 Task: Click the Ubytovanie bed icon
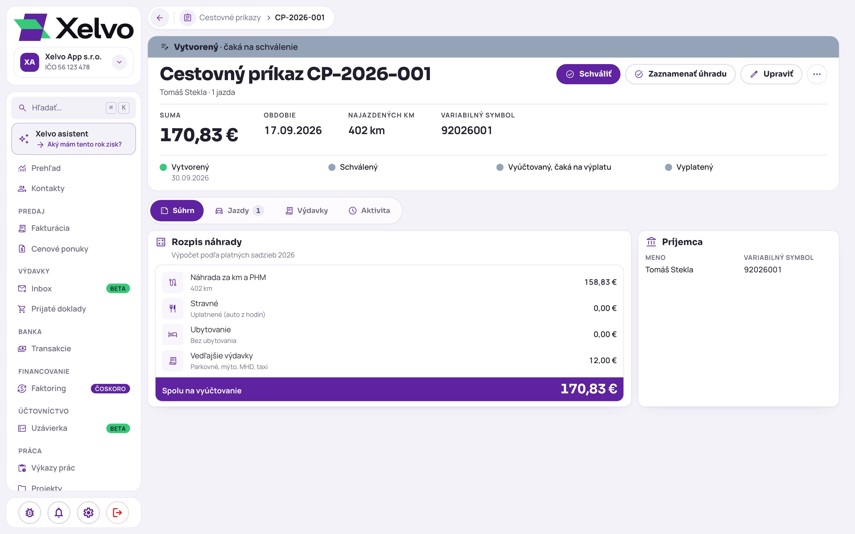coord(173,334)
